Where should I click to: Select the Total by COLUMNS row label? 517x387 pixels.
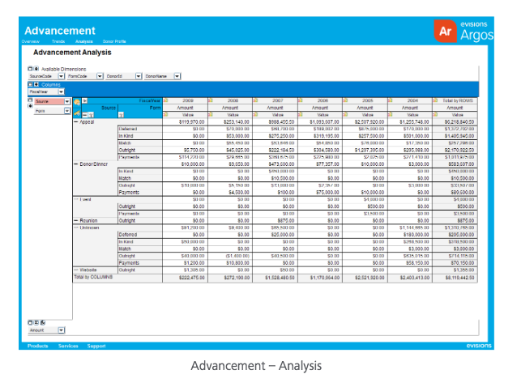pos(93,277)
